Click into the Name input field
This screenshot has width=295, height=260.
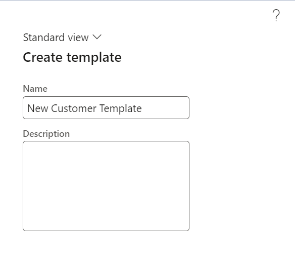coord(106,108)
